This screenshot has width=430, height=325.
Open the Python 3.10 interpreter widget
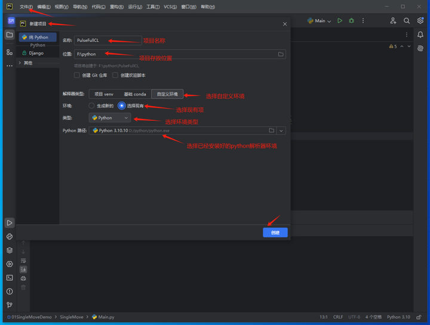click(398, 317)
